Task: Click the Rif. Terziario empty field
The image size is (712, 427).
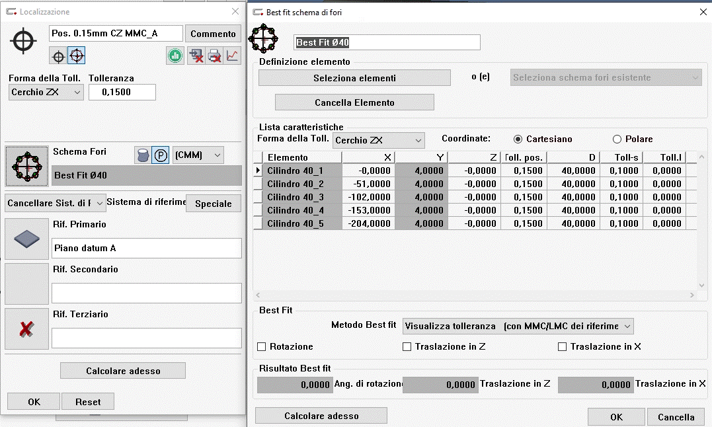Action: 146,338
